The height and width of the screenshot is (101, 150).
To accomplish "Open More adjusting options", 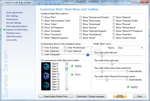I will [17, 26].
